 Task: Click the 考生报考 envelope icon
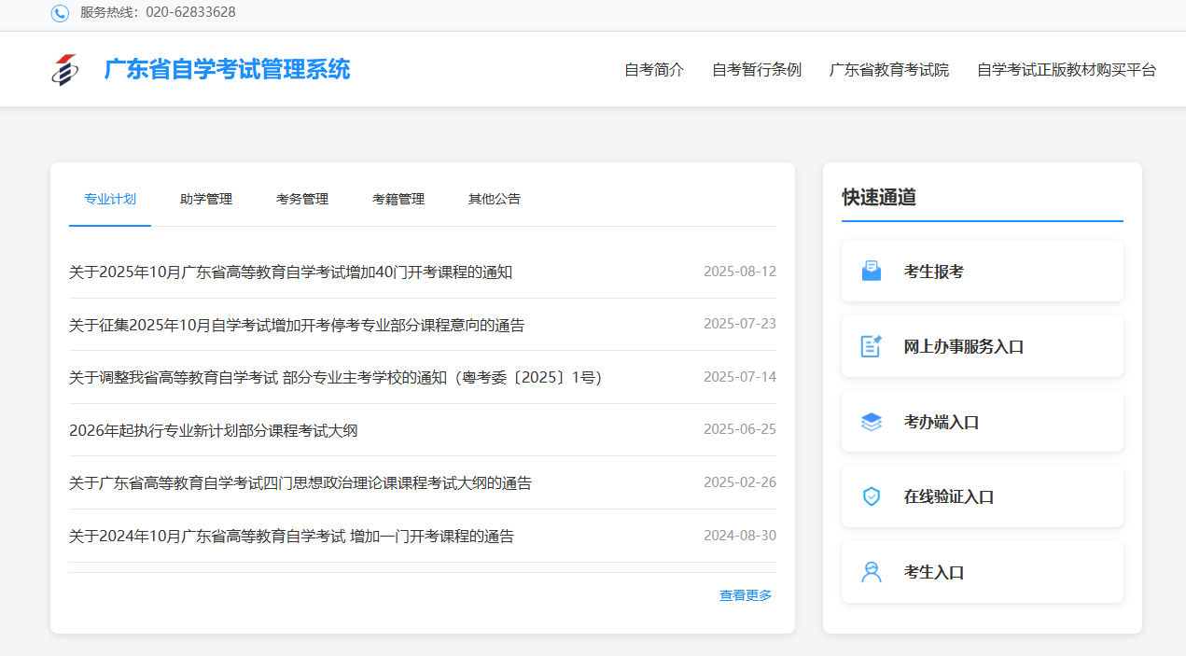pos(871,272)
